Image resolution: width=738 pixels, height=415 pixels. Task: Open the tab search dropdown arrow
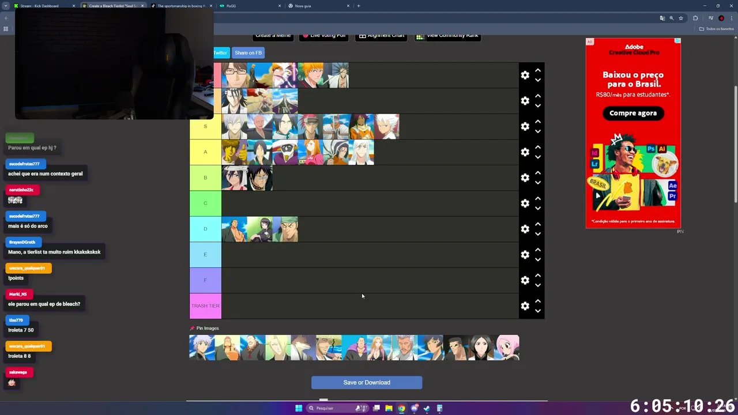(x=5, y=6)
